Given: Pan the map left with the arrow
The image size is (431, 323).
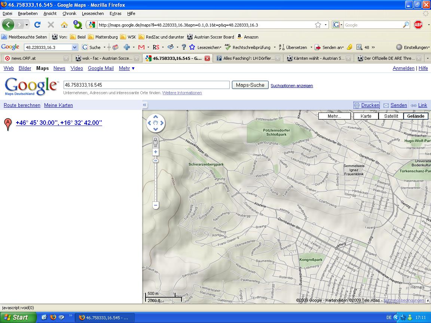Looking at the screenshot, I should click(149, 123).
